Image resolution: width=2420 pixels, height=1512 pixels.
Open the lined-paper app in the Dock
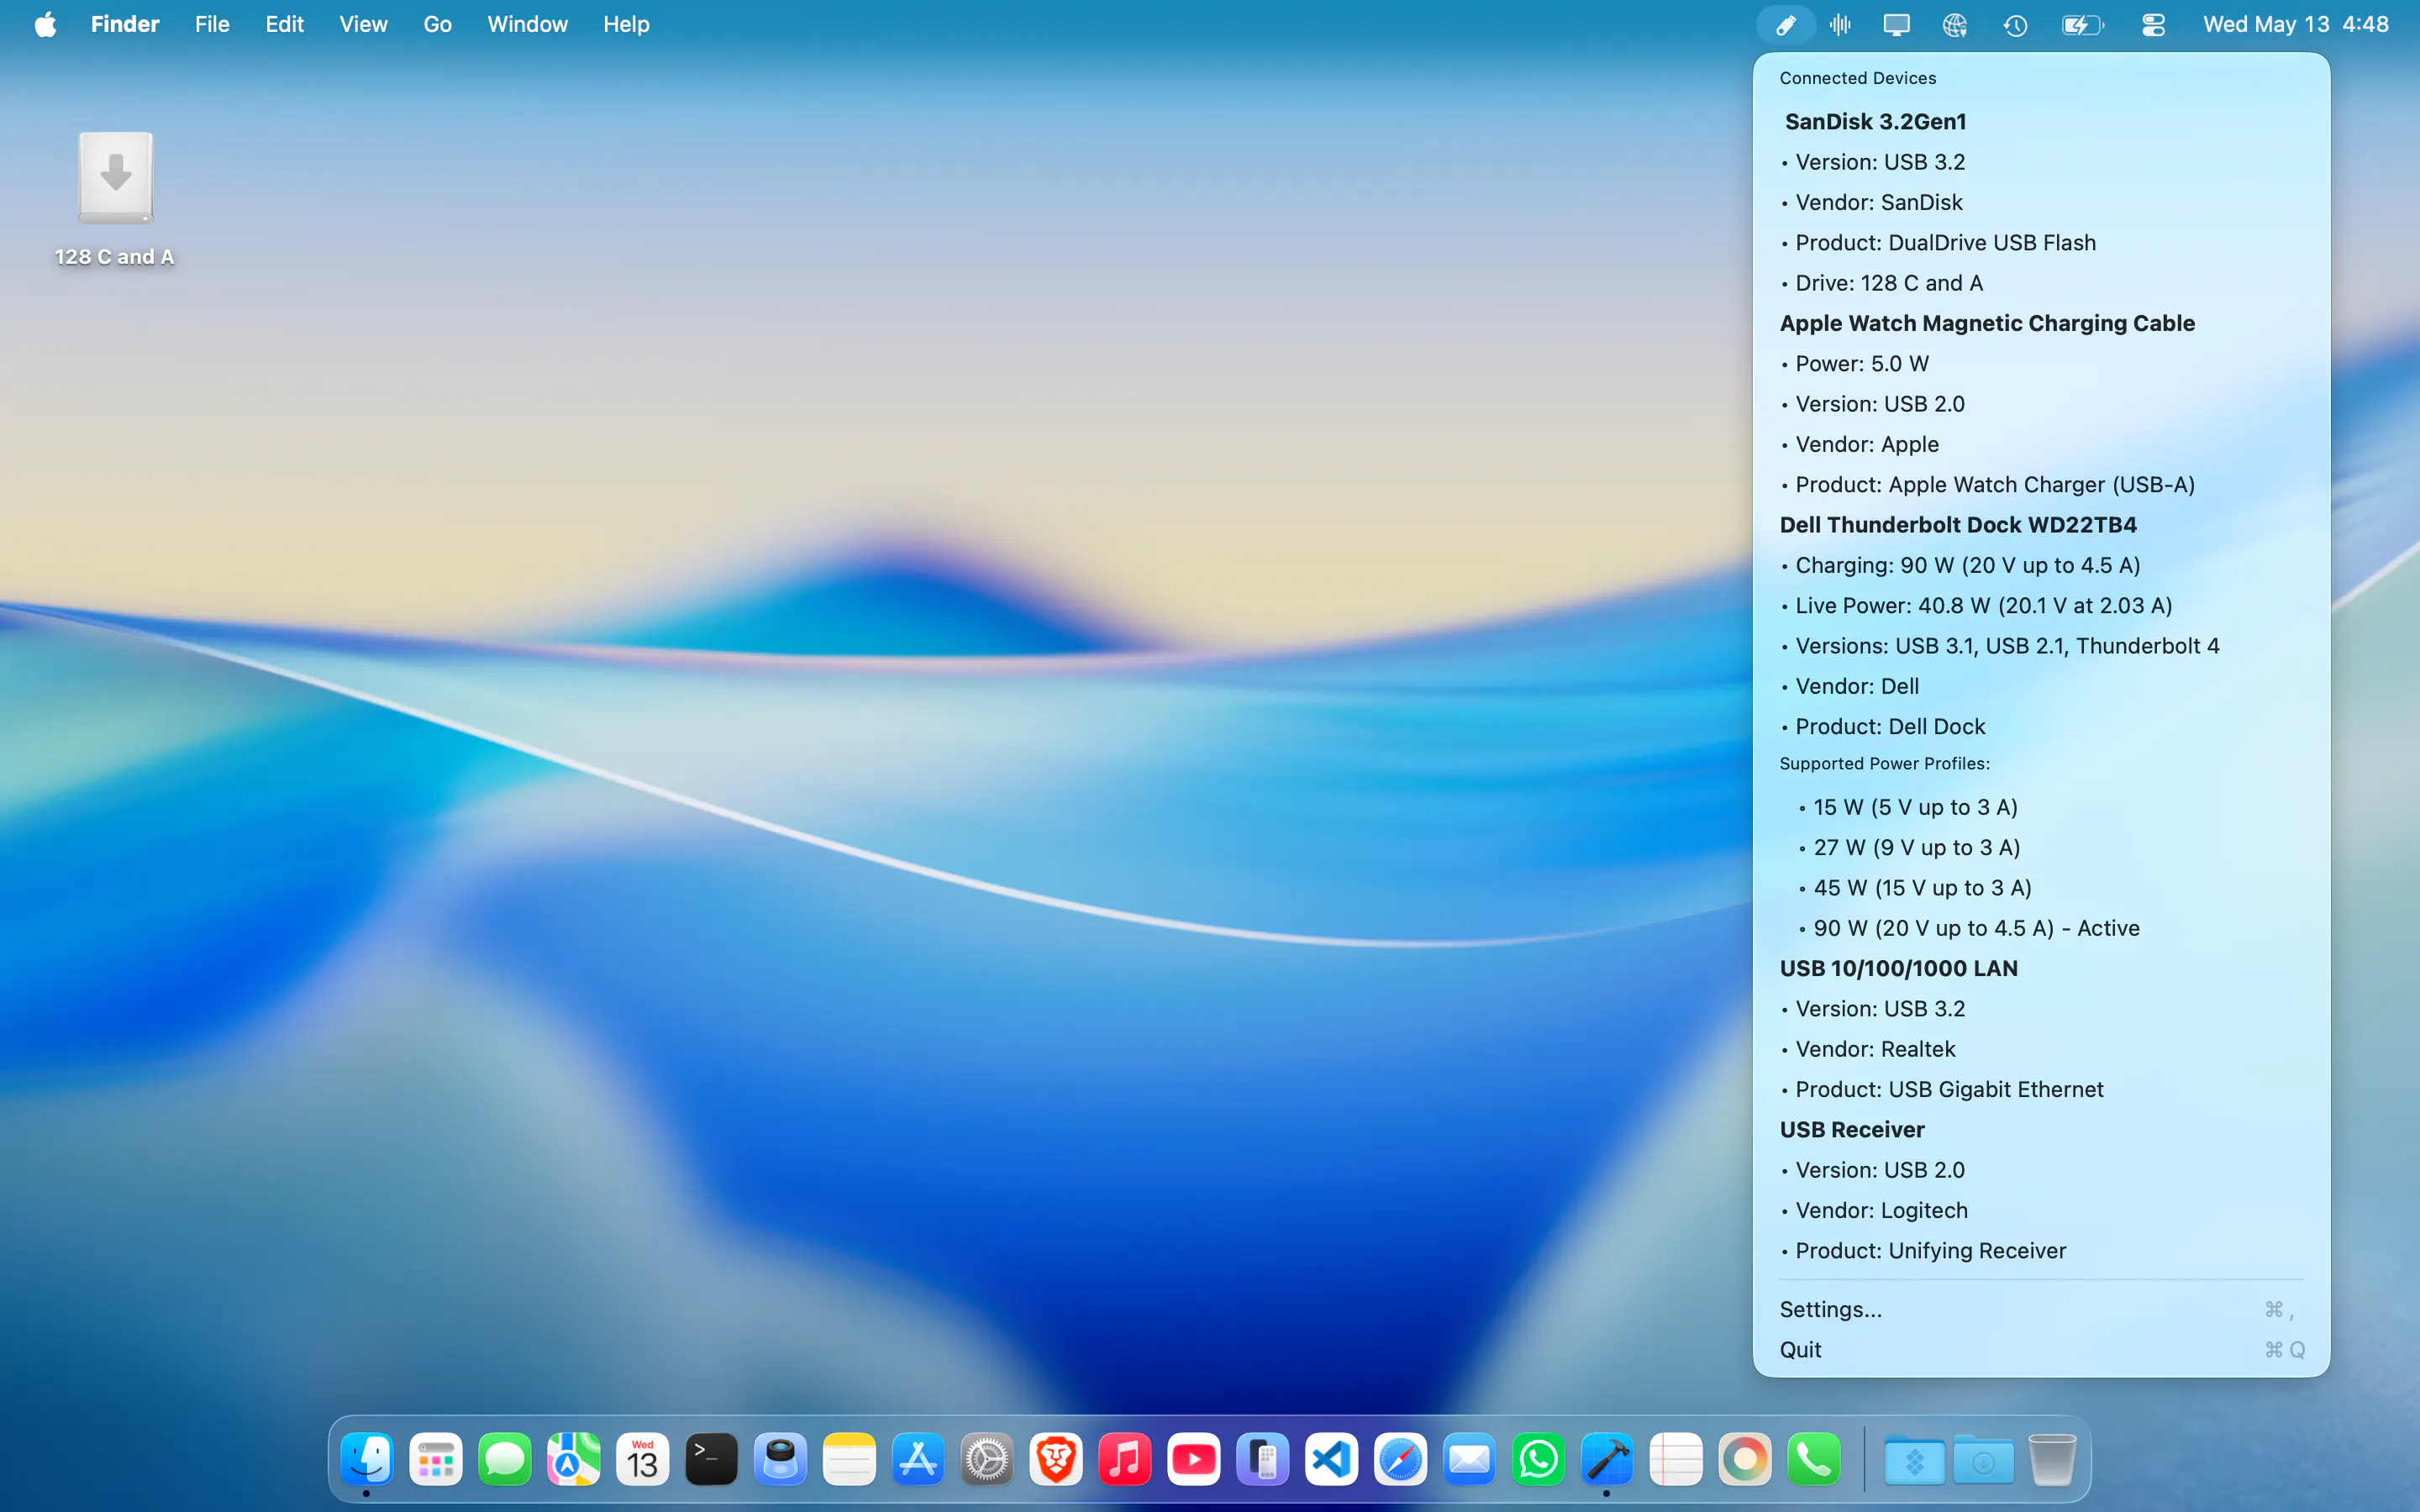click(x=1676, y=1459)
